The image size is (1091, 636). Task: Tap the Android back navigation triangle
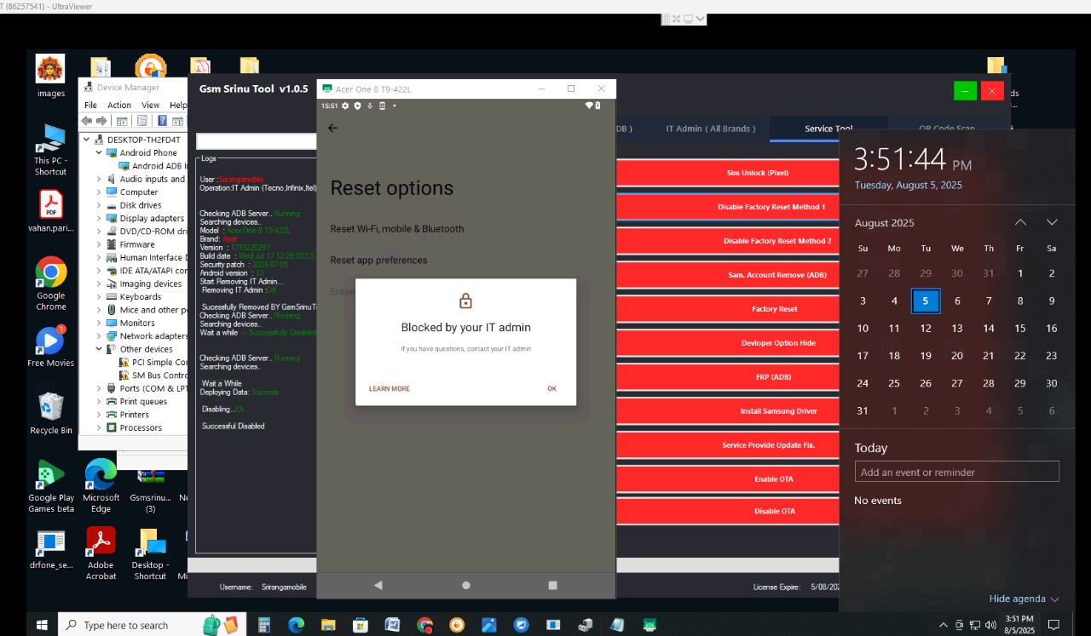pos(378,585)
